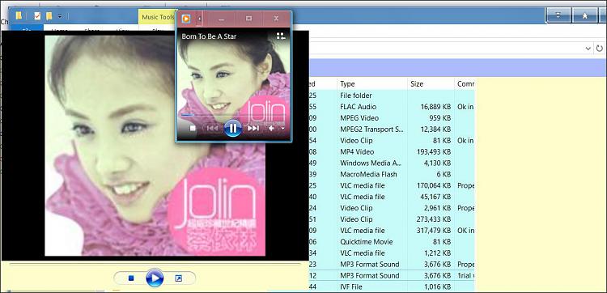
Task: Select the MP4 Video row
Action: point(392,151)
